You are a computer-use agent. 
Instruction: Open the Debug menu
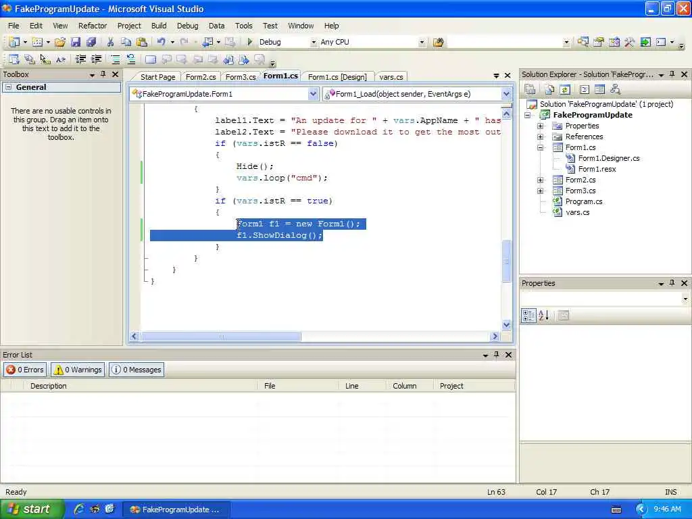[188, 26]
